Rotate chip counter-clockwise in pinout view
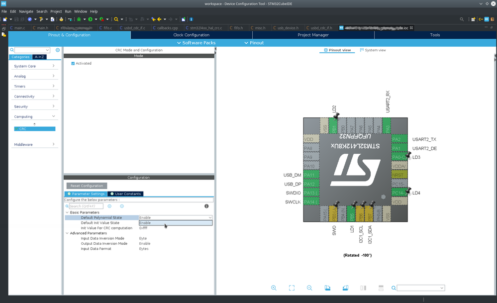The width and height of the screenshot is (497, 303). [345, 288]
